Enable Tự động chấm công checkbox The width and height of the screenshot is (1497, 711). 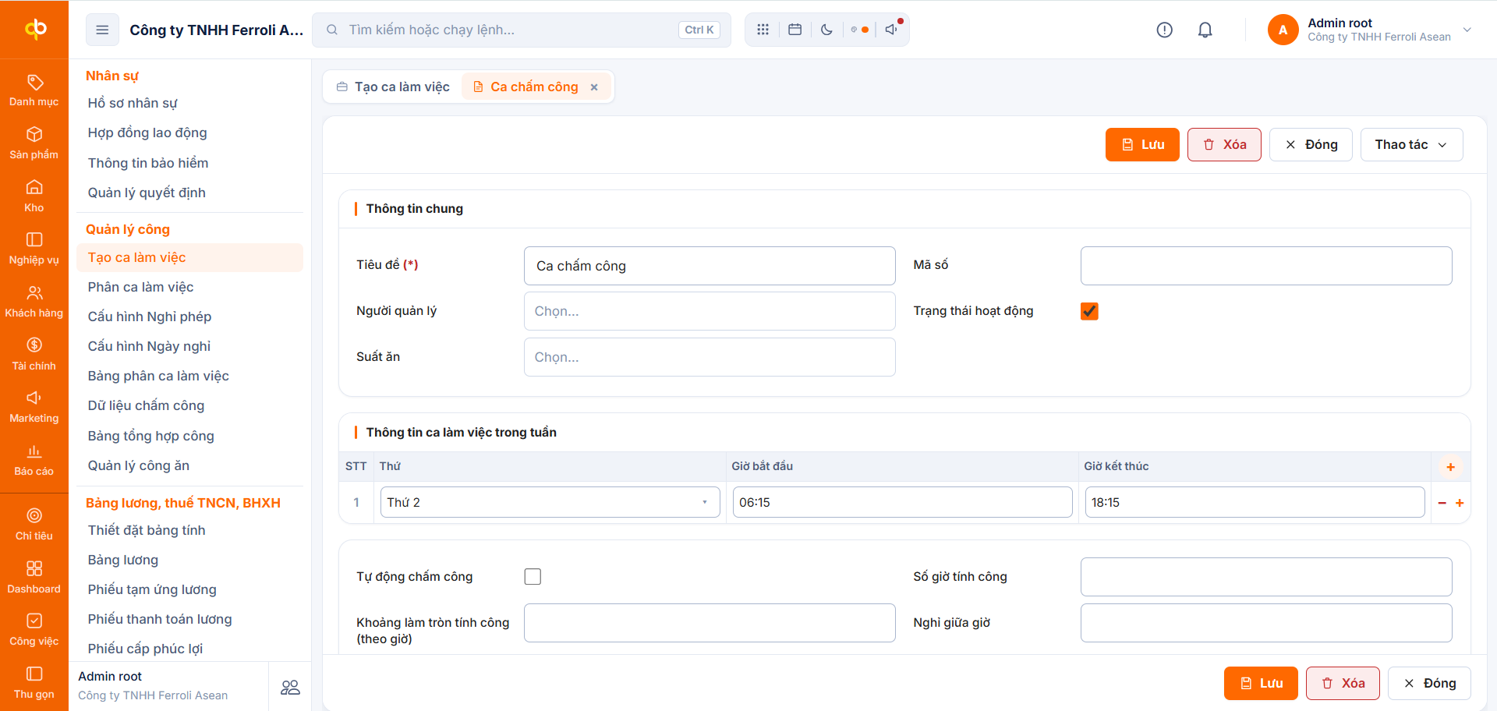pyautogui.click(x=533, y=576)
